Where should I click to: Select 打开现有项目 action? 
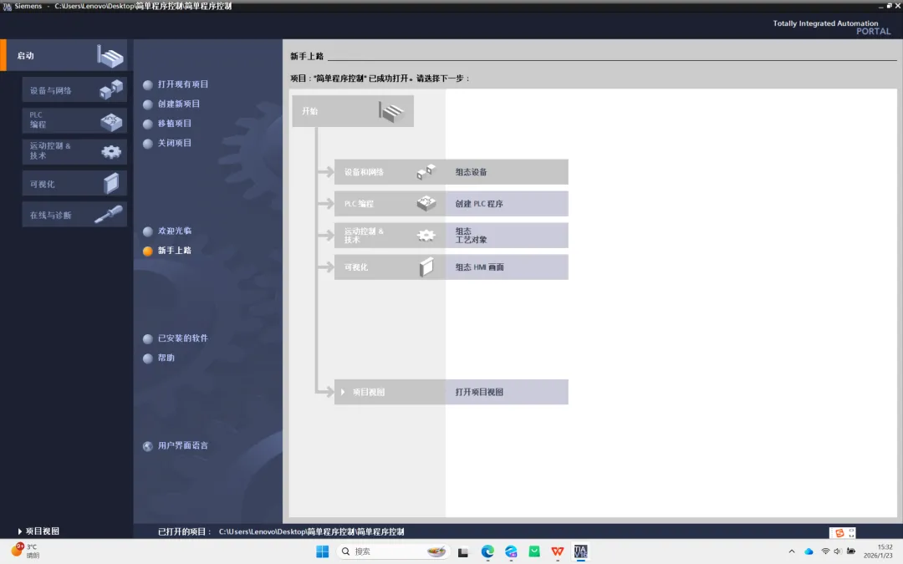(176, 84)
